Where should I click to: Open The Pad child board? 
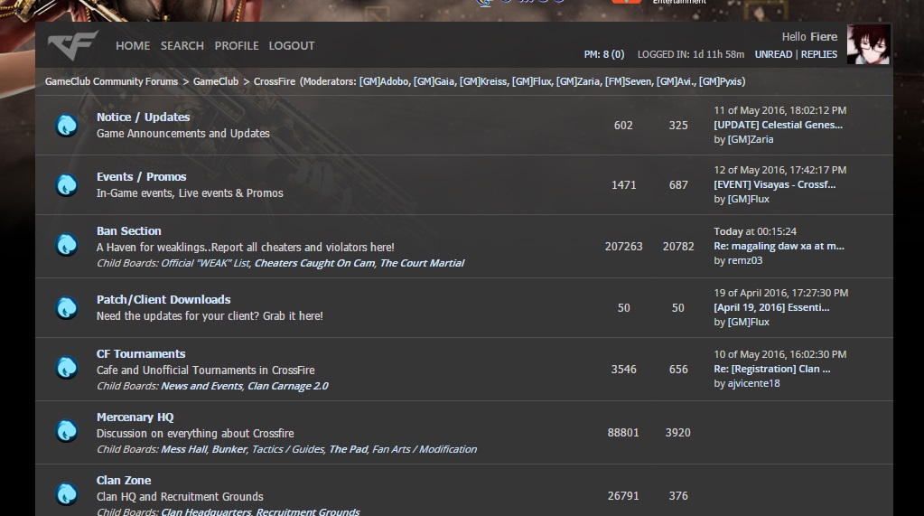pyautogui.click(x=349, y=449)
